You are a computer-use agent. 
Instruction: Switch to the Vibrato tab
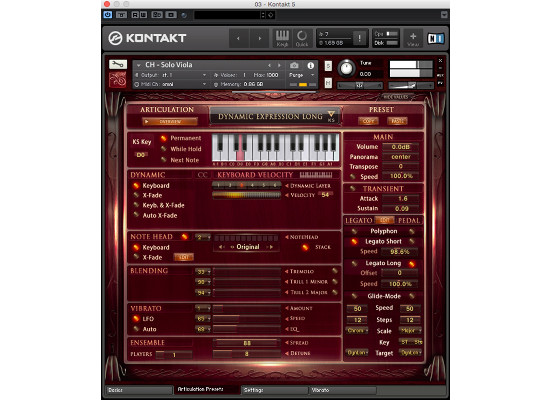click(343, 390)
